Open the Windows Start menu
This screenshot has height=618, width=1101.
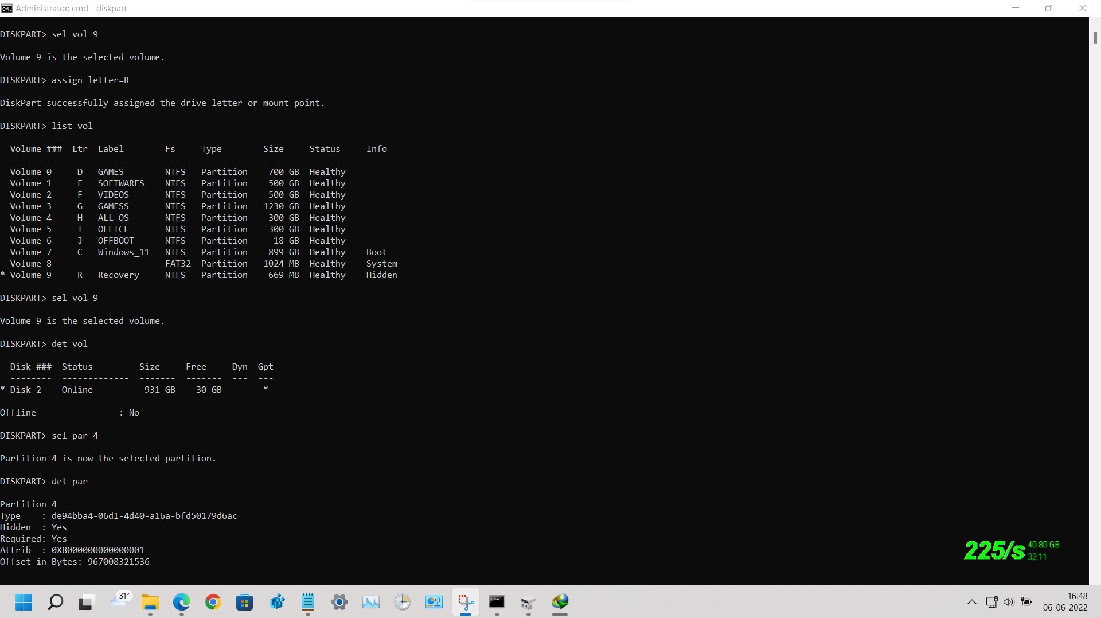tap(24, 602)
